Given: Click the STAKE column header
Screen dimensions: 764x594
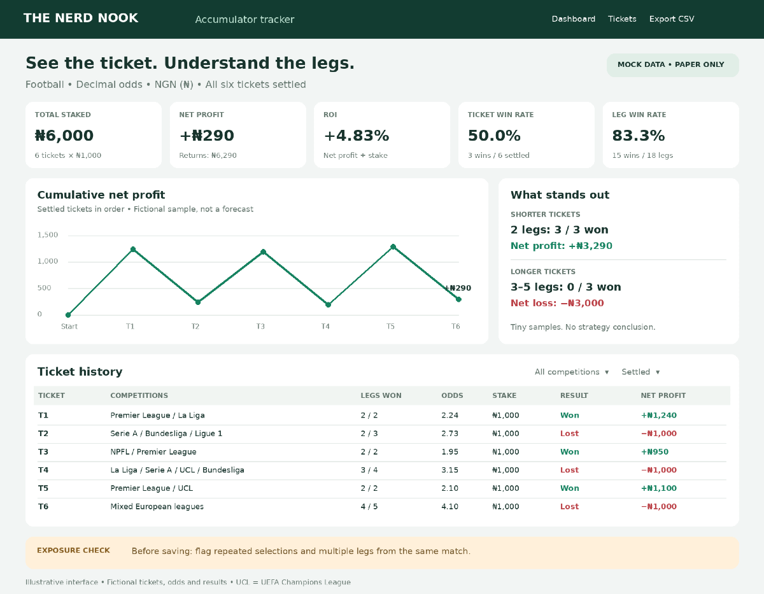Looking at the screenshot, I should pyautogui.click(x=504, y=395).
